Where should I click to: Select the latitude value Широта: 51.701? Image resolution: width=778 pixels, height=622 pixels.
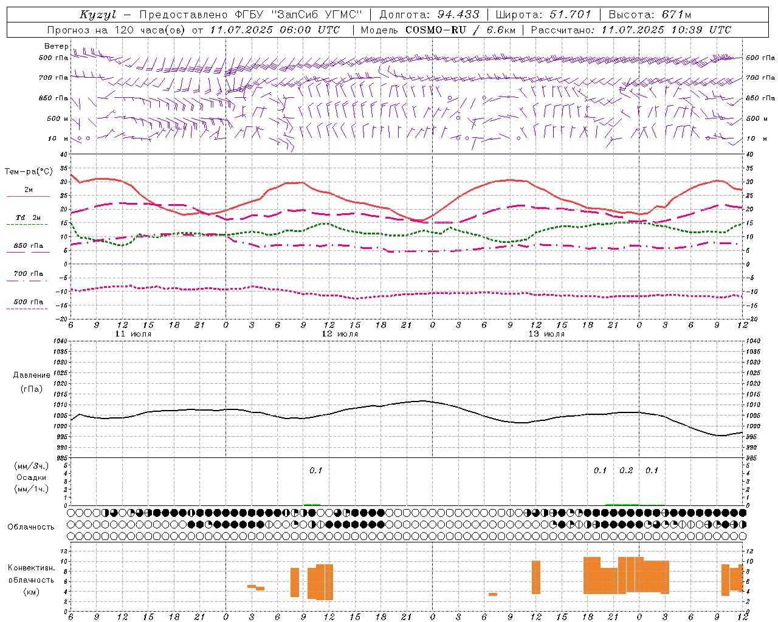click(543, 15)
